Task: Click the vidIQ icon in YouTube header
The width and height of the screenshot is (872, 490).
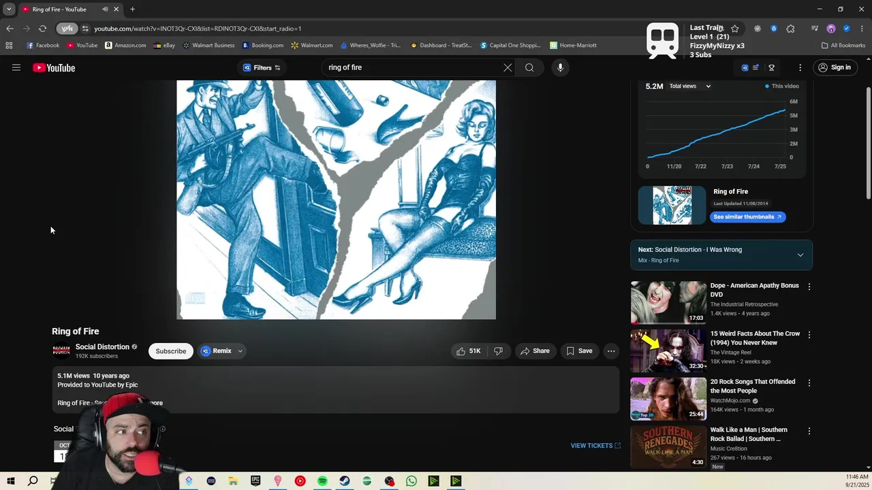Action: (x=745, y=67)
